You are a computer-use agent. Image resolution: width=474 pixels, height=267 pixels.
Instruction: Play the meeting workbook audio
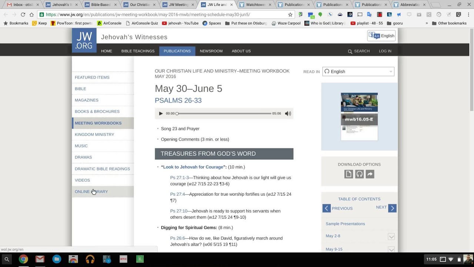(x=161, y=113)
